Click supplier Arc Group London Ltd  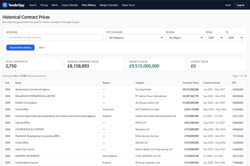click(147, 103)
